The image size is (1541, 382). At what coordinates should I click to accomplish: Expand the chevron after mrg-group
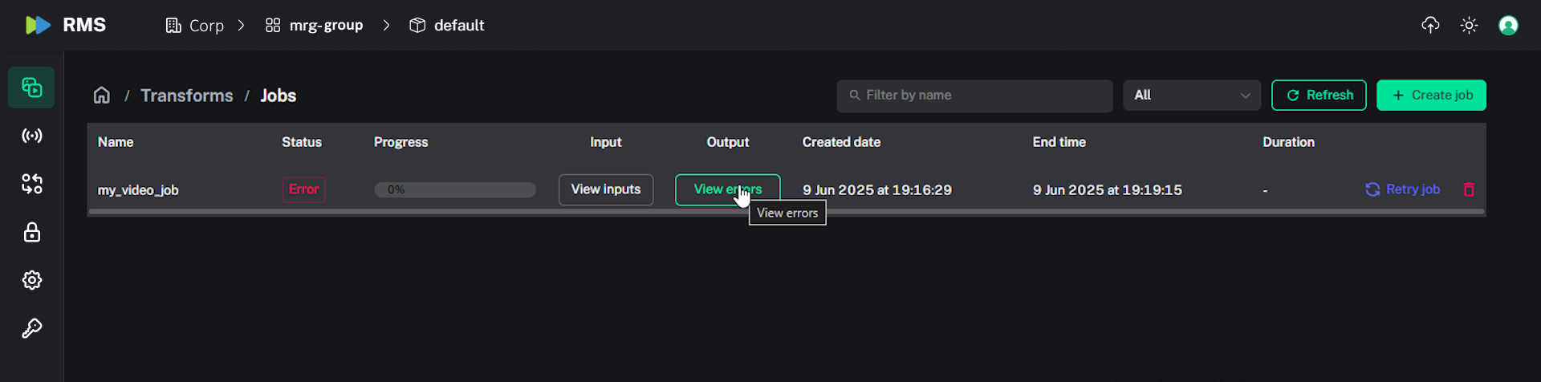[x=386, y=26]
